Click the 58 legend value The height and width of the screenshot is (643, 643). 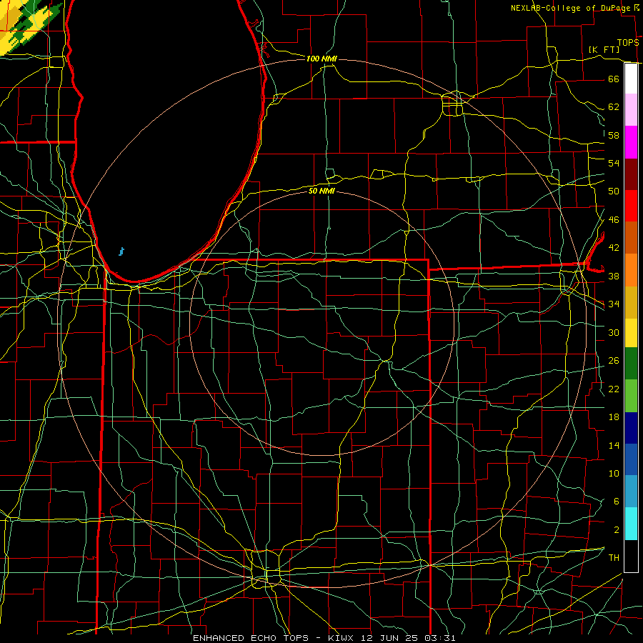(x=614, y=135)
